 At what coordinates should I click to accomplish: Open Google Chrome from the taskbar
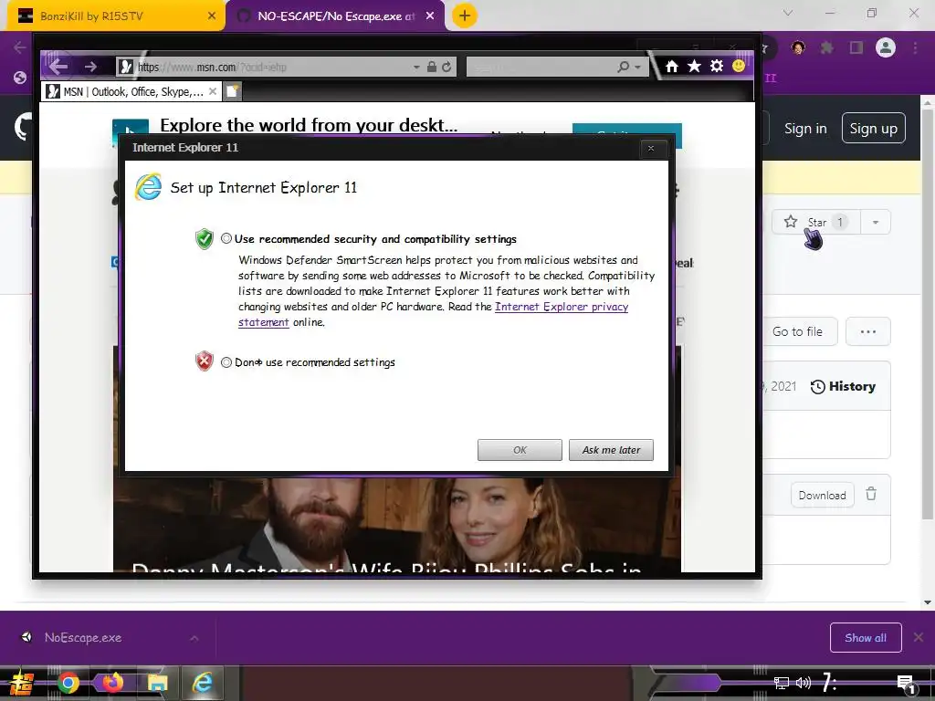tap(68, 683)
